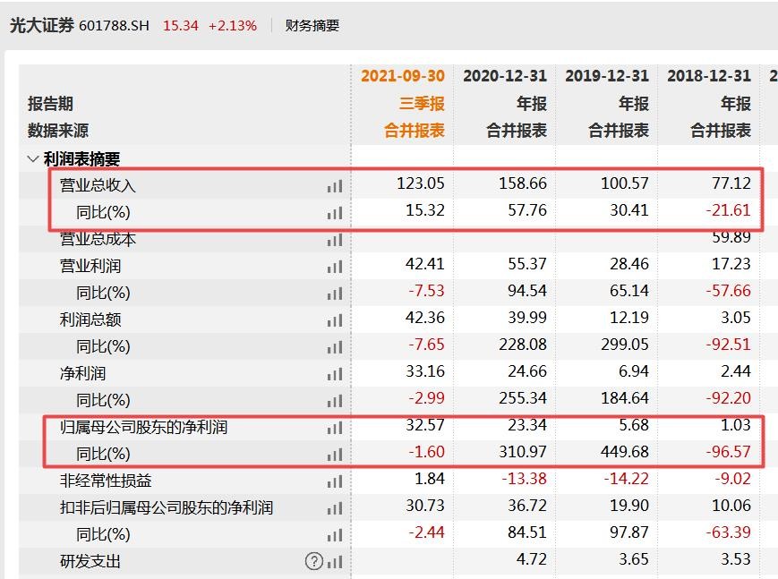Click net profit value 33.16
Screen dimensions: 778x579
click(425, 370)
